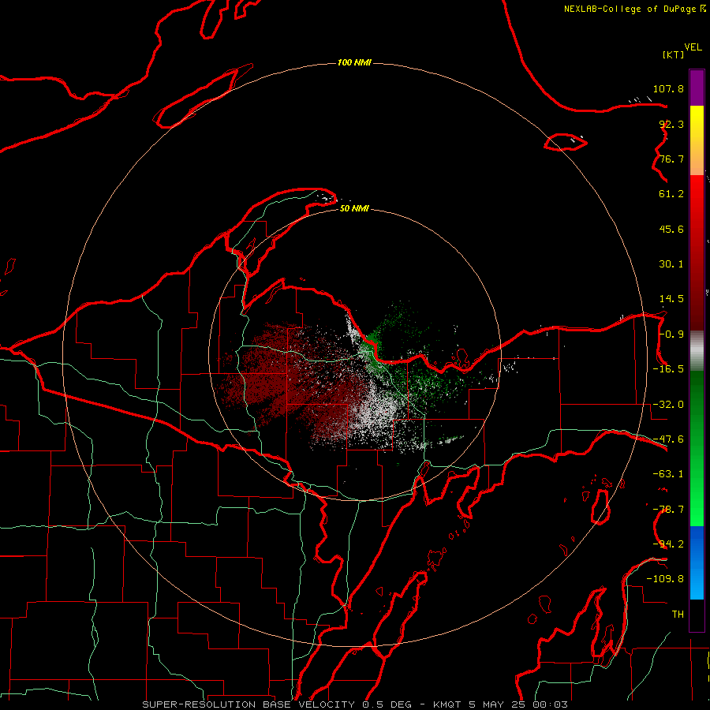Pick the blue color bar segment

pyautogui.click(x=697, y=562)
